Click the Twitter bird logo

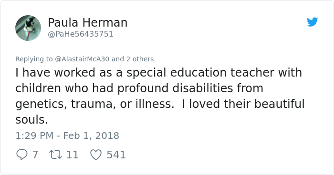(x=312, y=22)
